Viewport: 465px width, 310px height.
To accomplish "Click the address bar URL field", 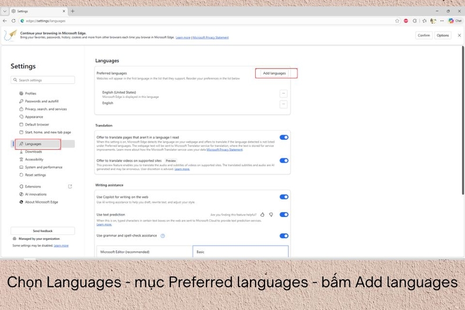I will (208, 21).
